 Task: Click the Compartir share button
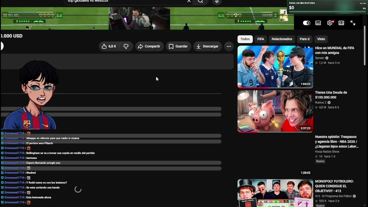[149, 46]
